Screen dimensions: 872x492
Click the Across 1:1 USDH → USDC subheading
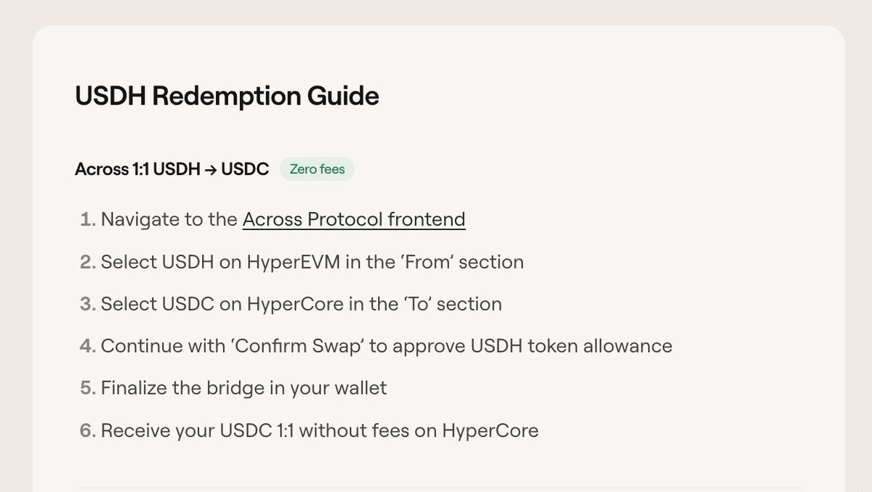171,170
